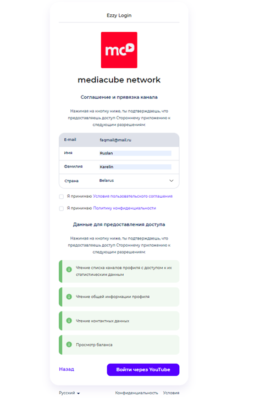254x407 pixels.
Task: Click info icon beside balance view permission
Action: [x=69, y=344]
